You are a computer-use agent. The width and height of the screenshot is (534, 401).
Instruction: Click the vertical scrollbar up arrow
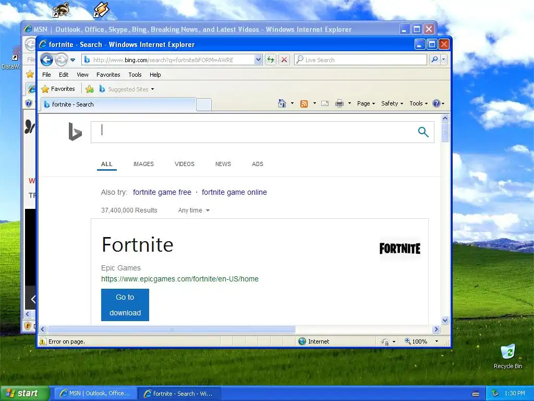coord(445,119)
